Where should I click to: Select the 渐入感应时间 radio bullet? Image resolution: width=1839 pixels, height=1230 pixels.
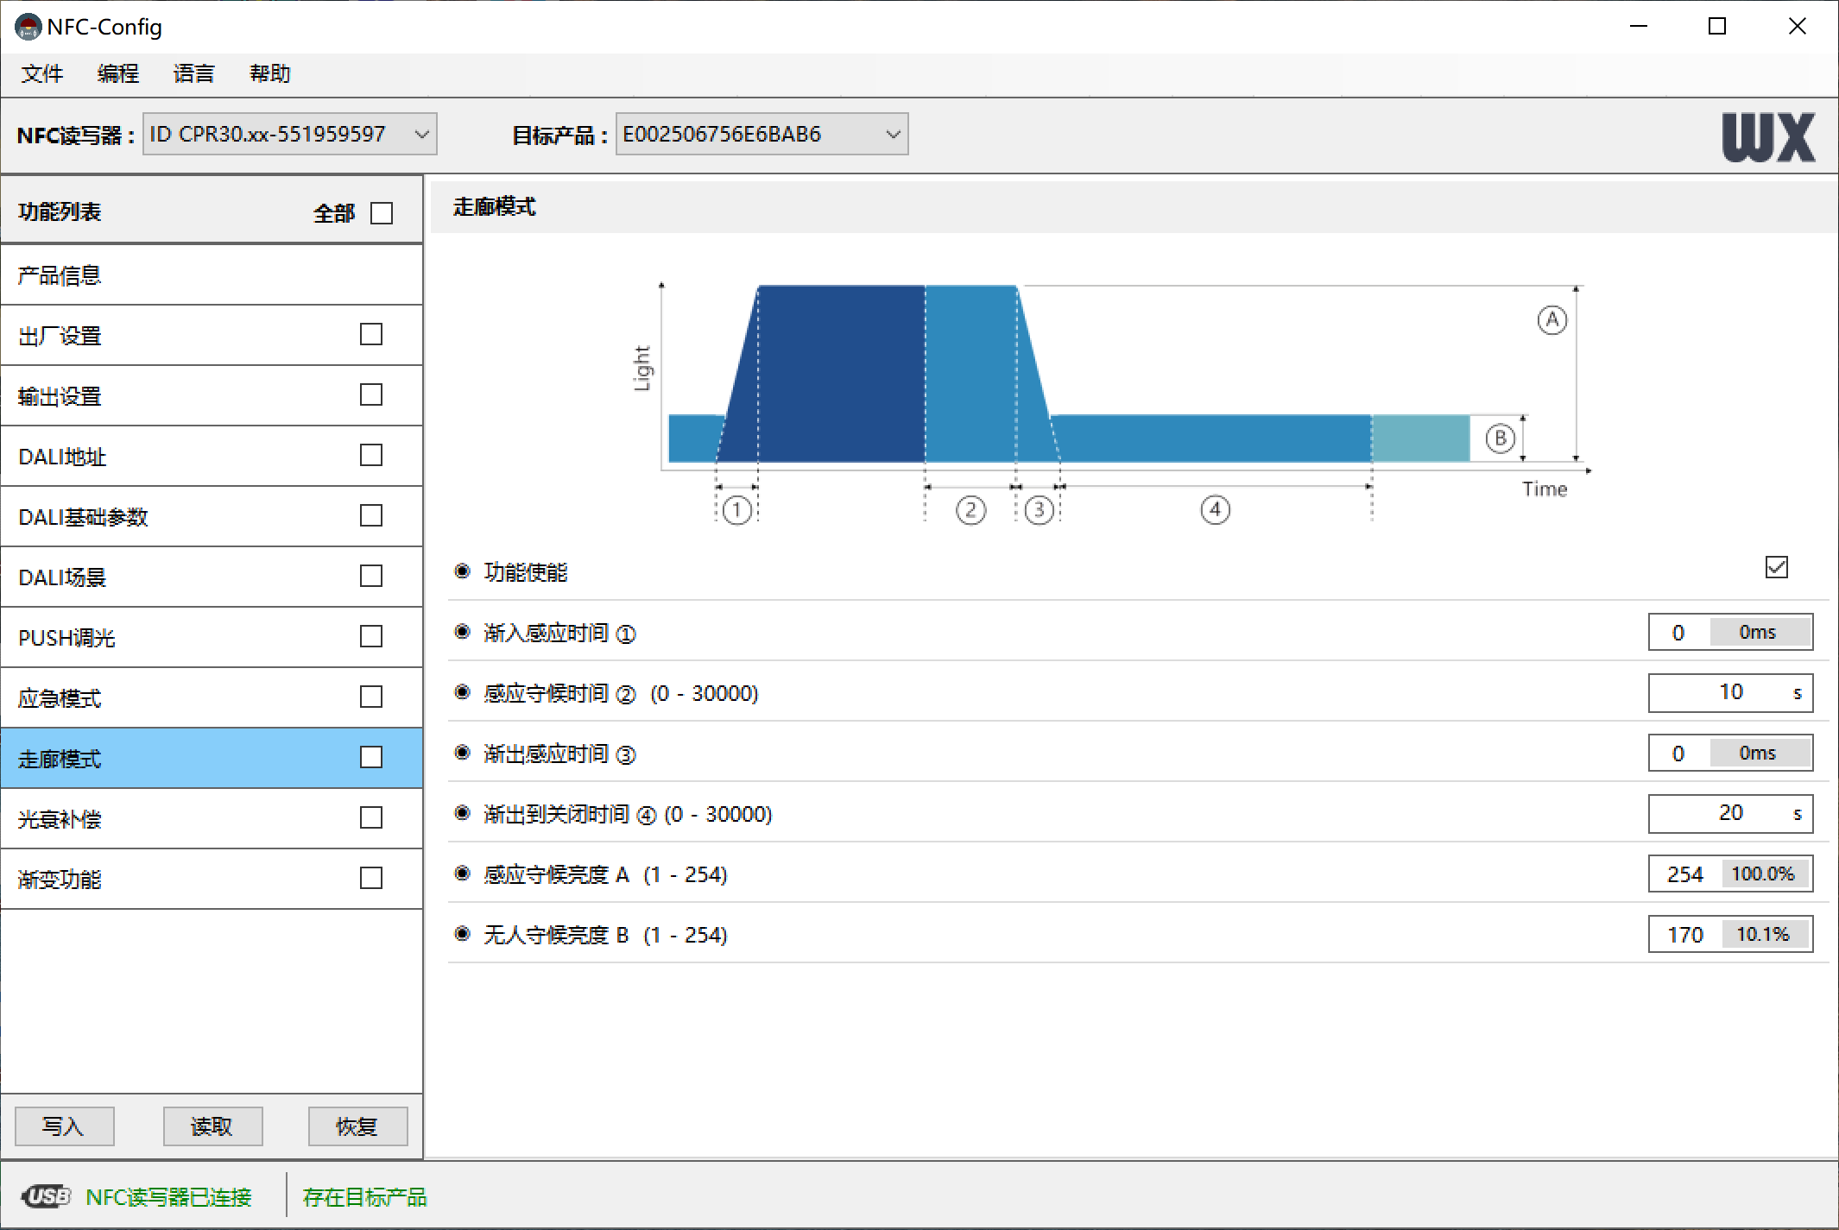pyautogui.click(x=463, y=632)
